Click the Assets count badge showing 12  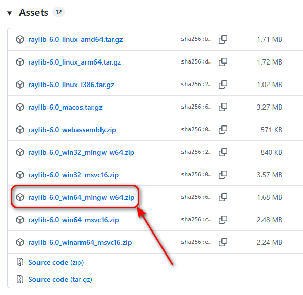point(58,12)
